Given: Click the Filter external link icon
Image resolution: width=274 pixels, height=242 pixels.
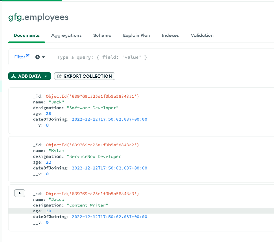Looking at the screenshot, I should click(27, 56).
